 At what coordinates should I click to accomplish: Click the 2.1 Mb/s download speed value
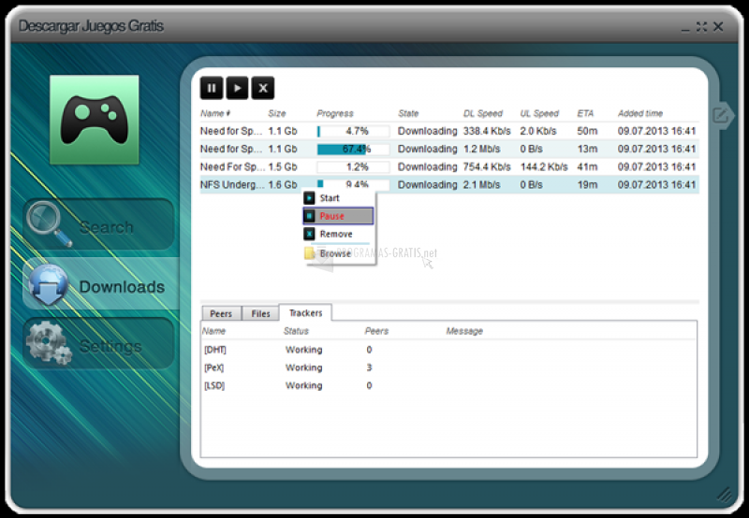tap(481, 184)
